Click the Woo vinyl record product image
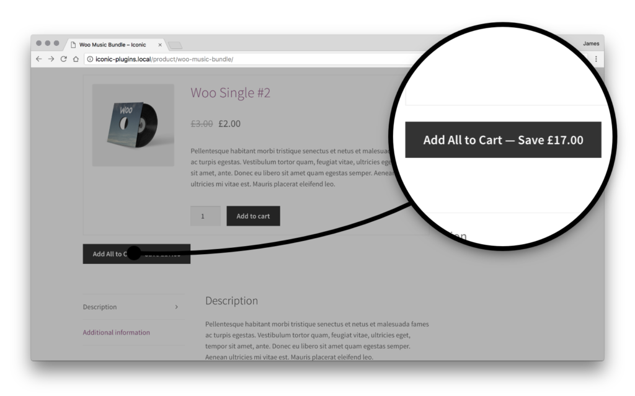The image size is (635, 396). pyautogui.click(x=133, y=125)
